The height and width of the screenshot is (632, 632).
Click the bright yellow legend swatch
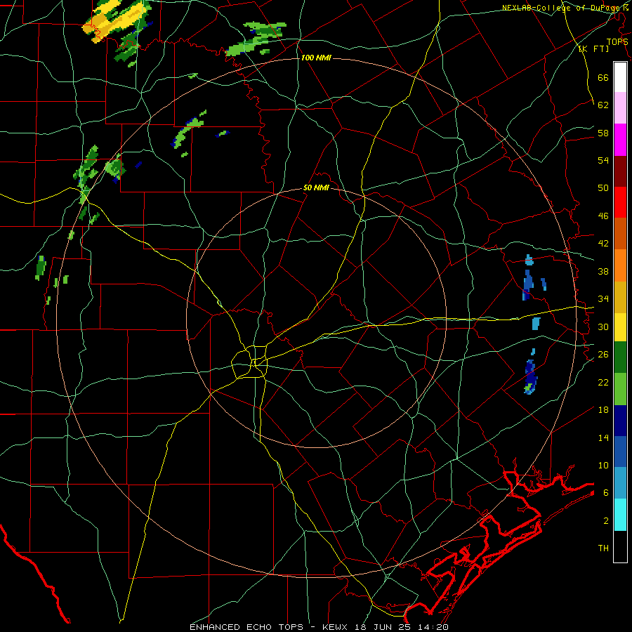coord(620,327)
